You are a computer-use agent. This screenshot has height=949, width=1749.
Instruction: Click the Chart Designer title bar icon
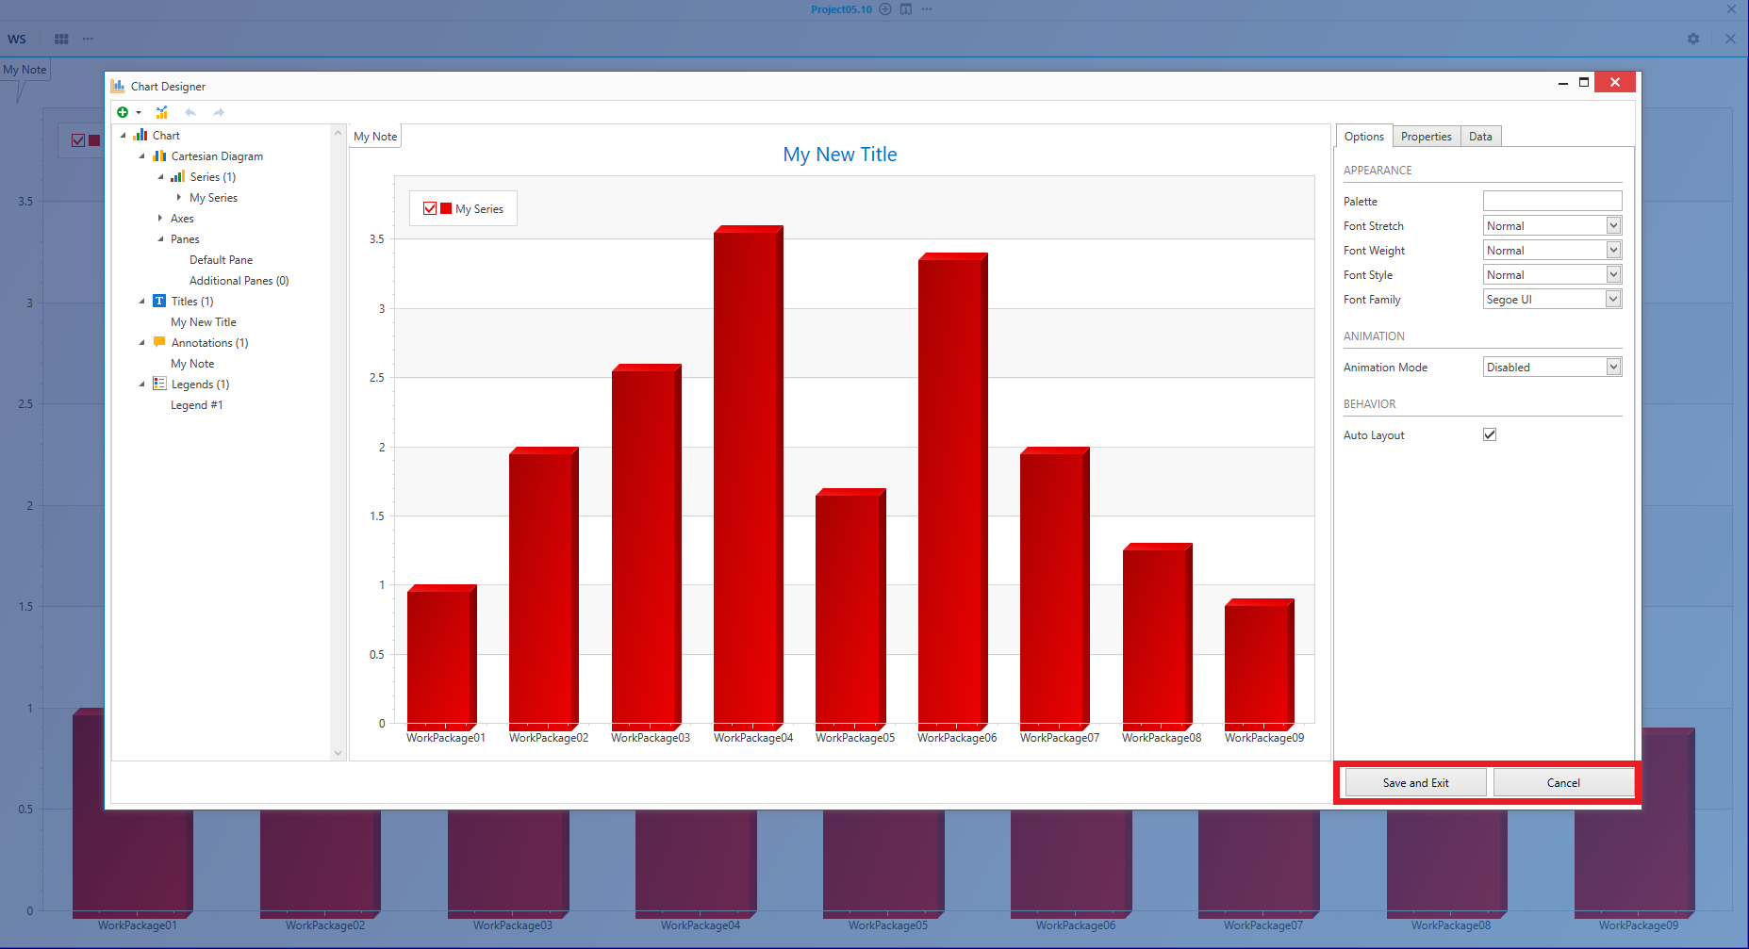[x=118, y=86]
